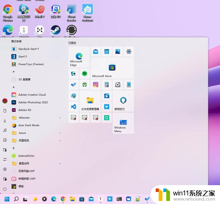Image resolution: width=220 pixels, height=204 pixels.
Task: Open the Mail tile in pinned apps
Action: coord(96,52)
